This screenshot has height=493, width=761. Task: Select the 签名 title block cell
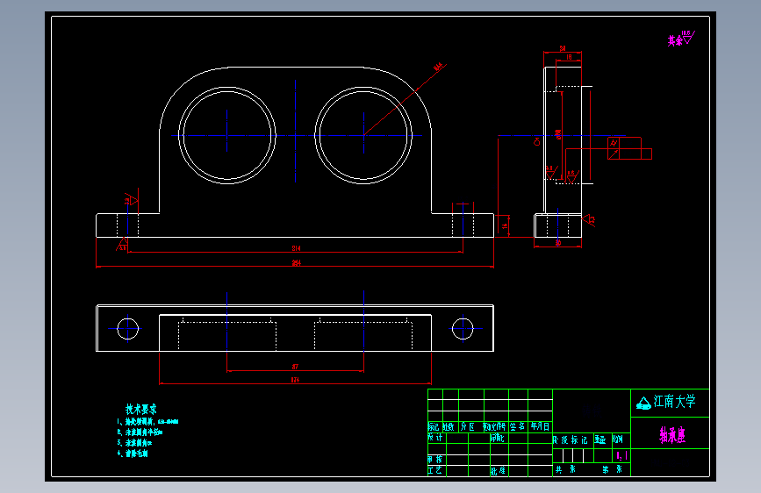tap(518, 426)
